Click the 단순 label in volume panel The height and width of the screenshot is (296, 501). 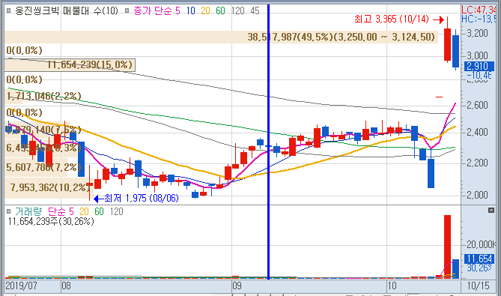(56, 211)
